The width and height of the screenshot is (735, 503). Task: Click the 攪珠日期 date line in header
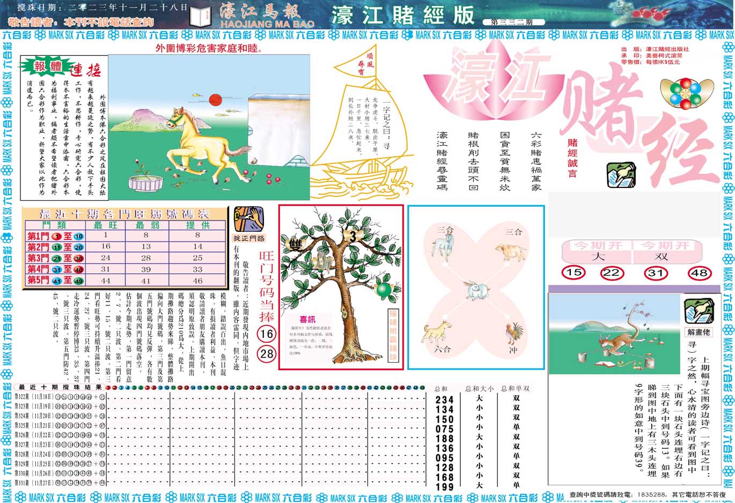coord(102,7)
